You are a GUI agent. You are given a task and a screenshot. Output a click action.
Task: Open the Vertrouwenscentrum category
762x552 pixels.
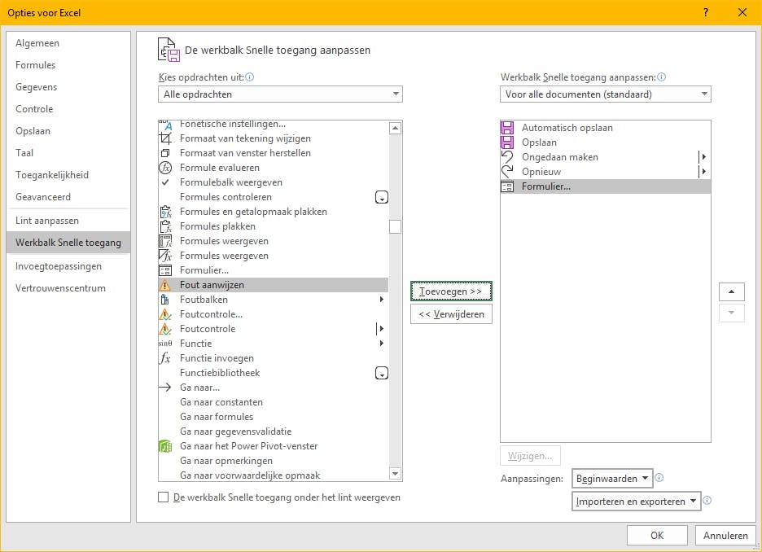68,288
